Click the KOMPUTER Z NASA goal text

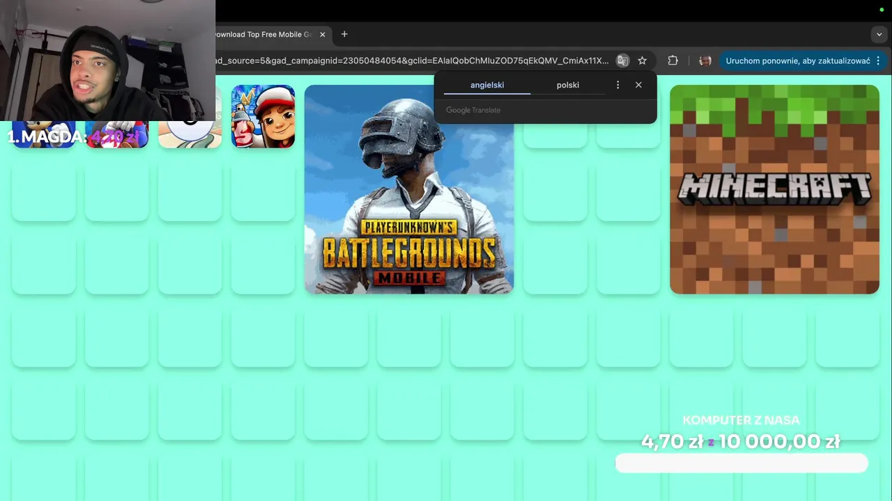click(741, 420)
